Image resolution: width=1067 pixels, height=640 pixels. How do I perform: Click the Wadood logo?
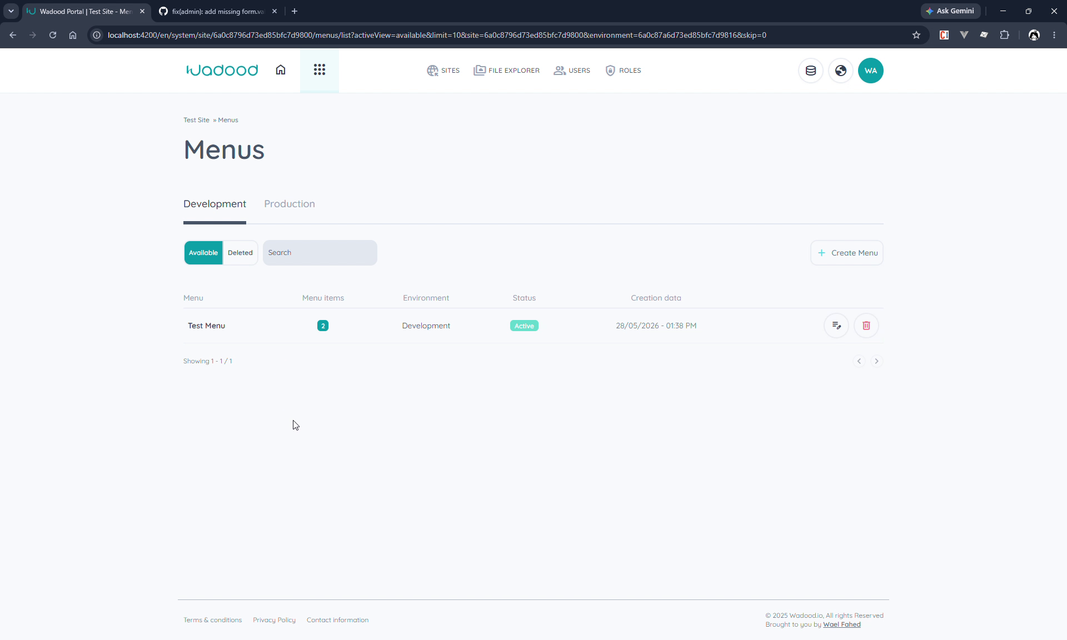click(222, 70)
